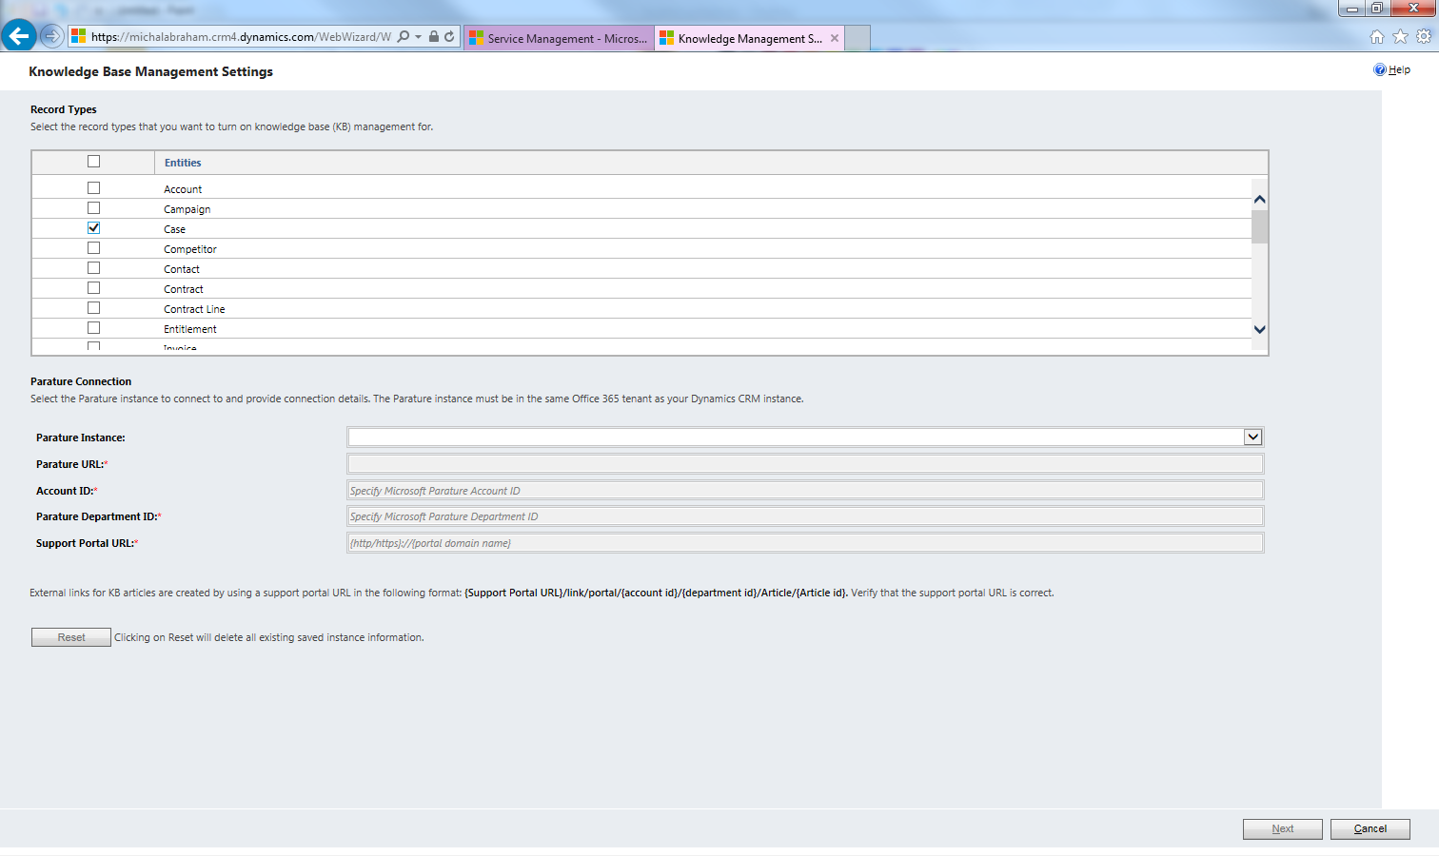Click the Next button
Image resolution: width=1439 pixels, height=856 pixels.
tap(1282, 828)
